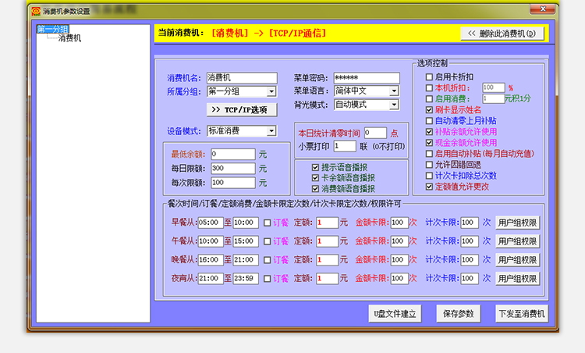585x353 pixels.
Task: Enable 允许因错回退 option
Action: [x=429, y=165]
